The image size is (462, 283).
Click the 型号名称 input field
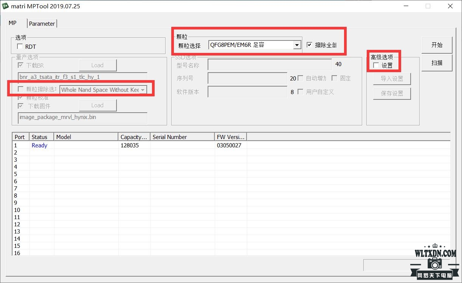[x=270, y=65]
